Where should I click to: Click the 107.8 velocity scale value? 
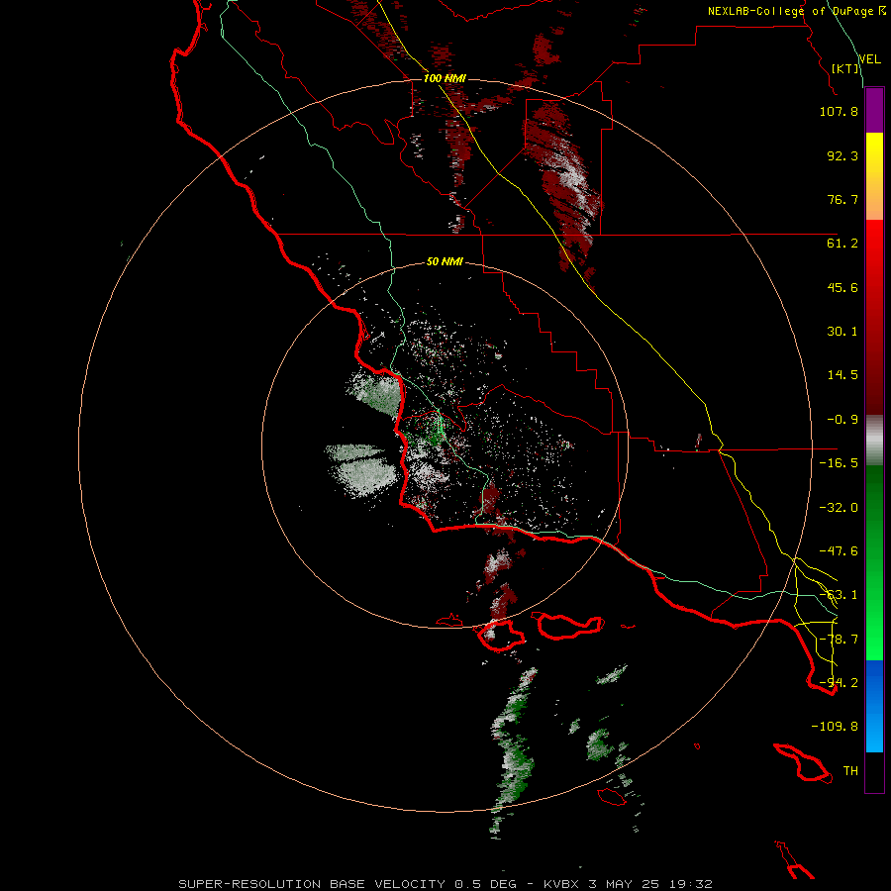point(839,111)
